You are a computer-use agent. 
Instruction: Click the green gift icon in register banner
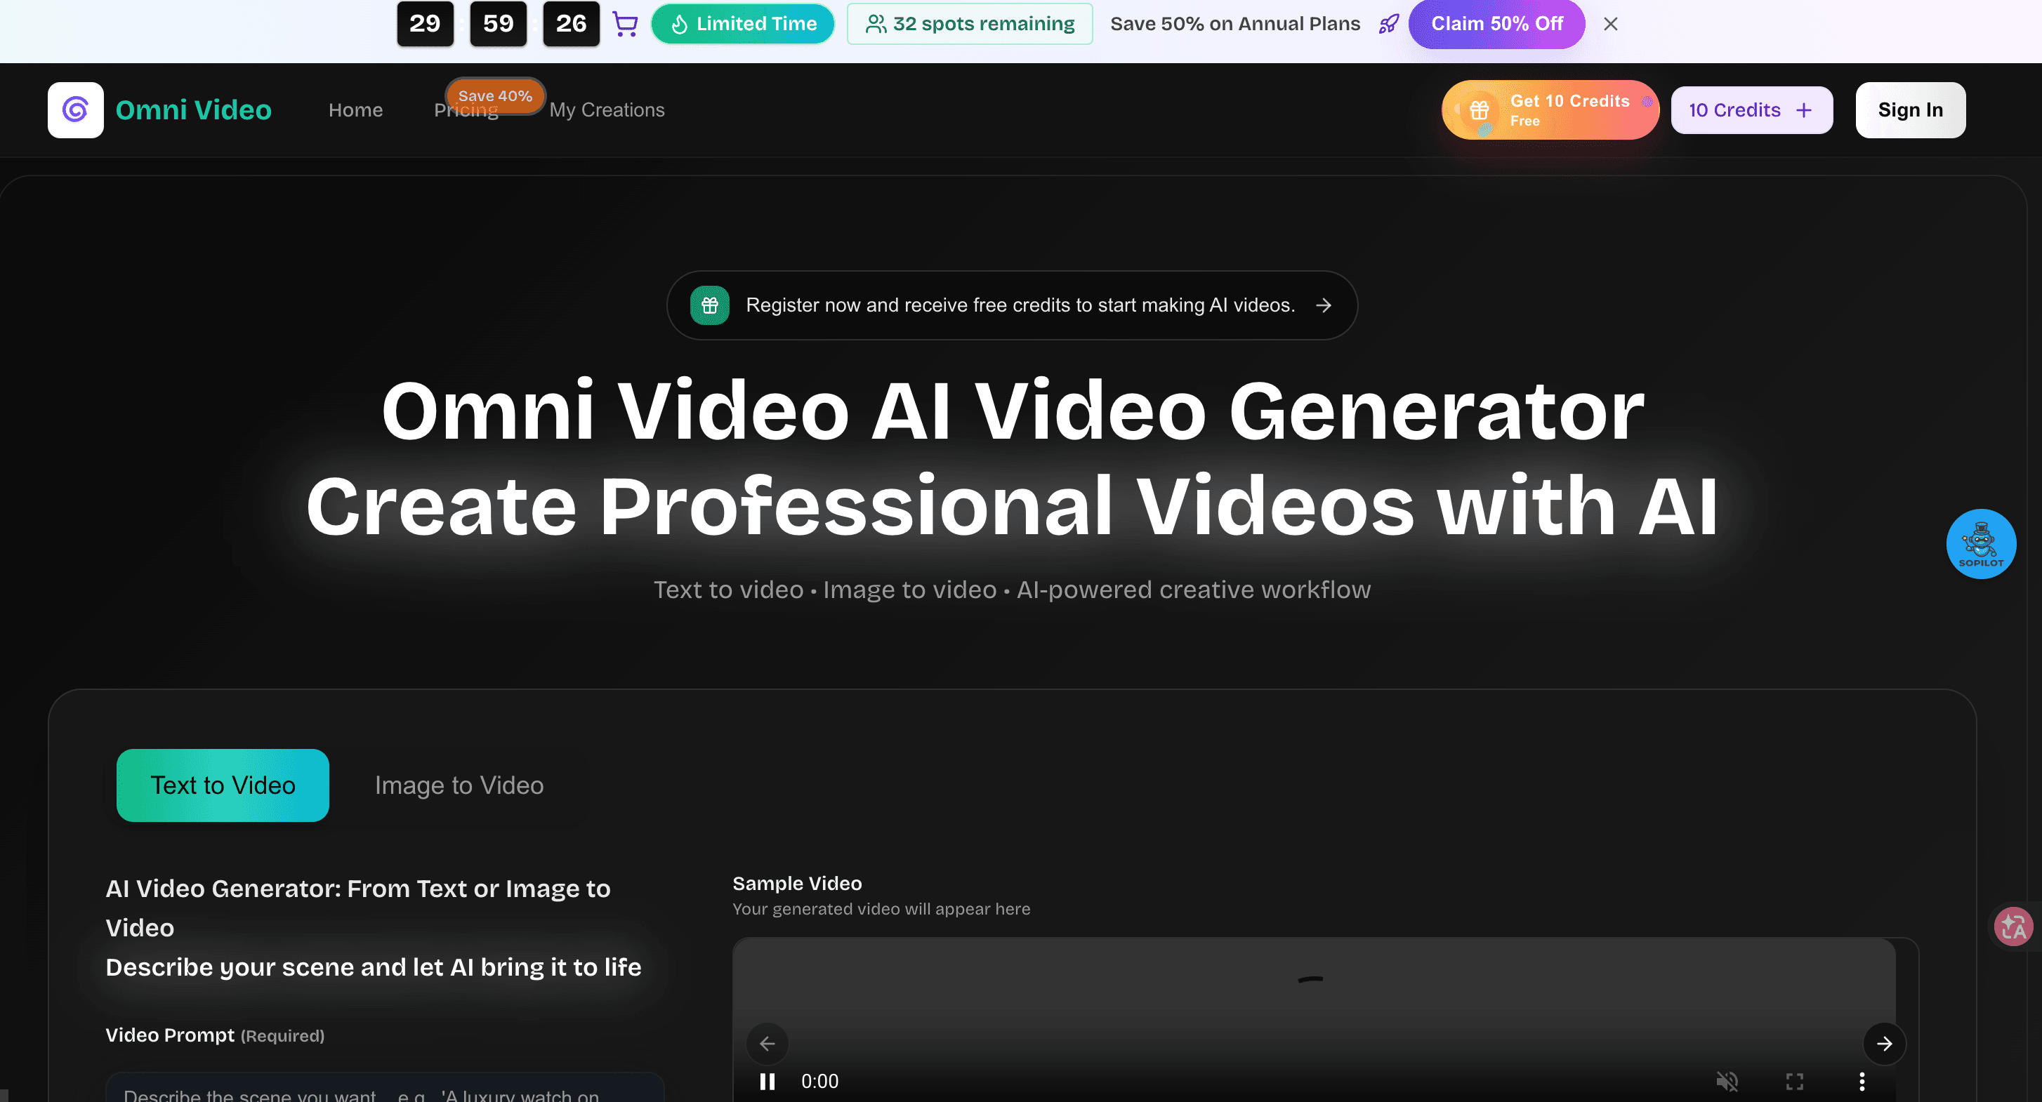click(x=709, y=305)
